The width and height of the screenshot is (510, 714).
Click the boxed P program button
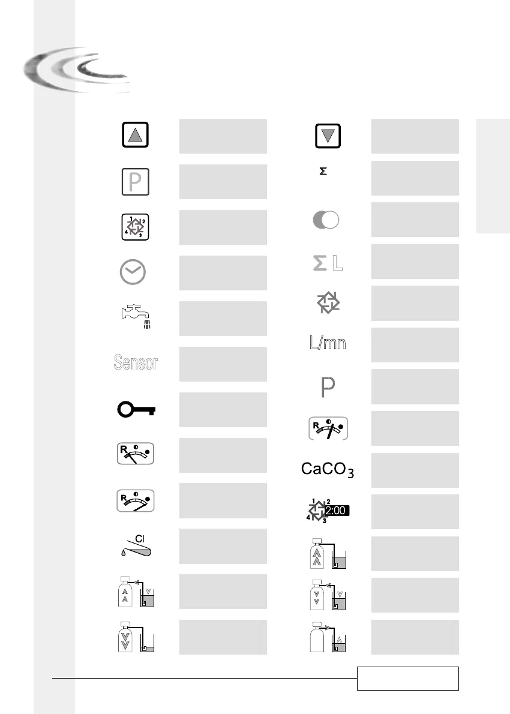coord(135,182)
